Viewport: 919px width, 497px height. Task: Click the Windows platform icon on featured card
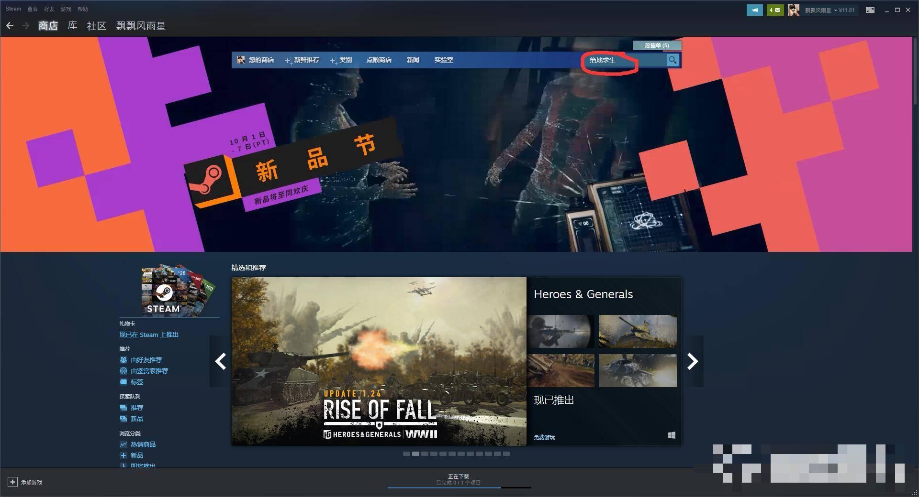672,435
